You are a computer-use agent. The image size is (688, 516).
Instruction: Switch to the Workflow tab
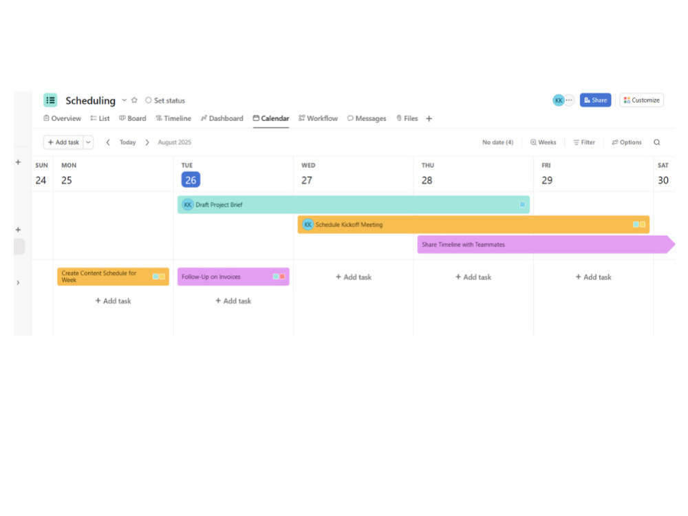coord(318,118)
